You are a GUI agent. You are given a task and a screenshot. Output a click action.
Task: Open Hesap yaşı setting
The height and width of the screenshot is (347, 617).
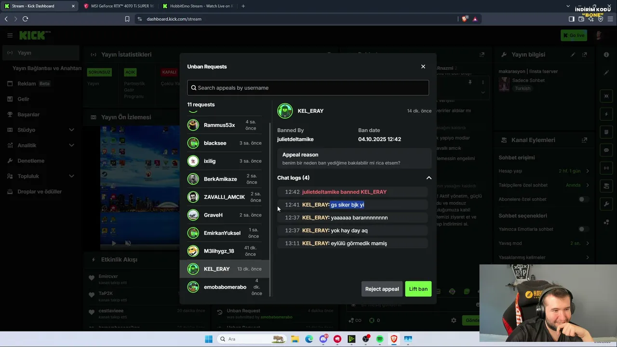544,171
